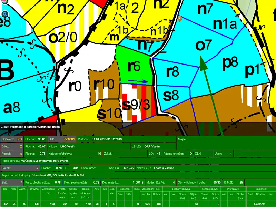Screen dimensions: 276x207
Task: Click the LHC value 721801
Action: point(69,139)
